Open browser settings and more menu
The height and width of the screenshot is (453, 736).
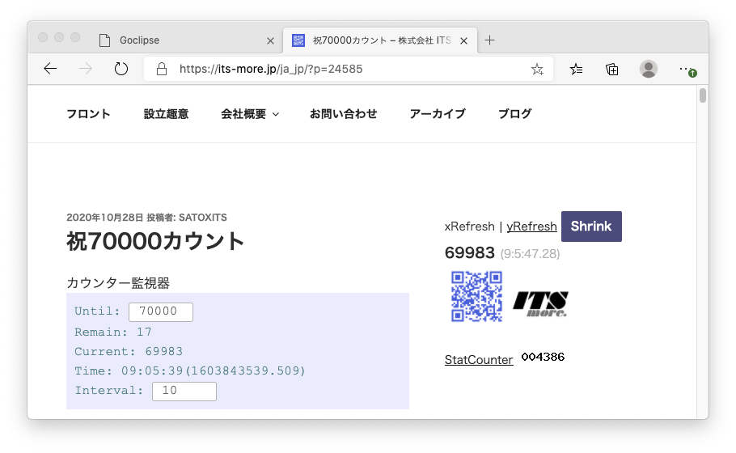tap(686, 69)
